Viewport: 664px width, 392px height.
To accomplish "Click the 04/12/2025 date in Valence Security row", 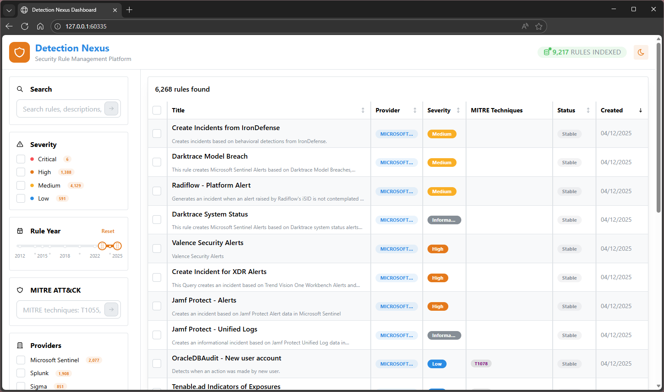I will (616, 249).
